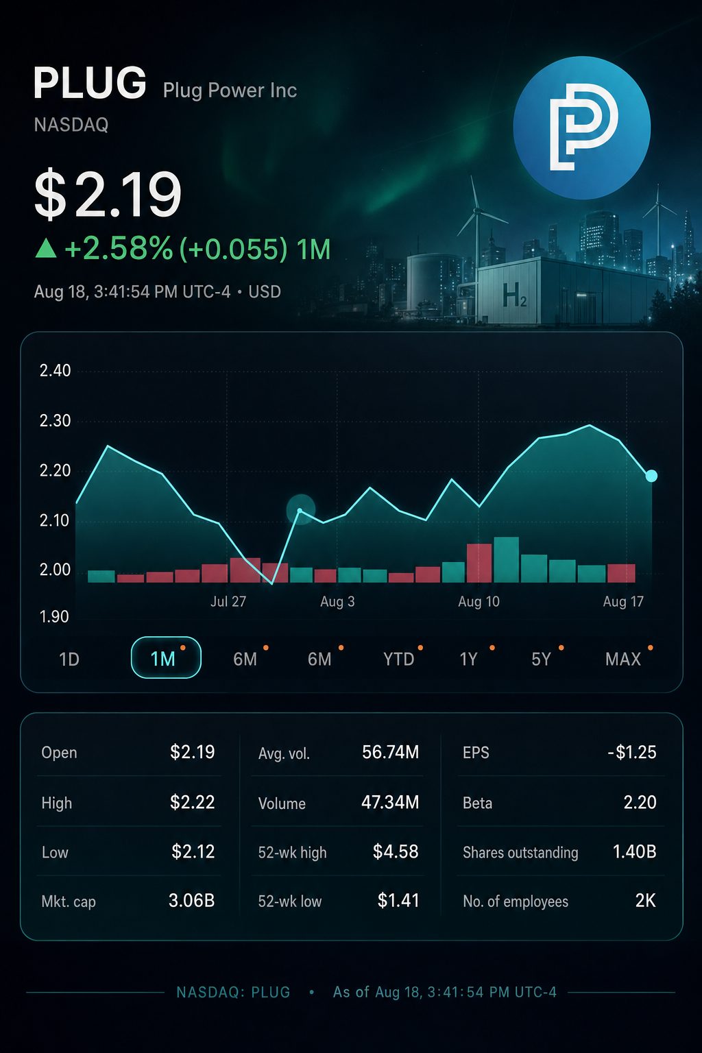Click the Shares outstanding value 1.40B

(635, 851)
